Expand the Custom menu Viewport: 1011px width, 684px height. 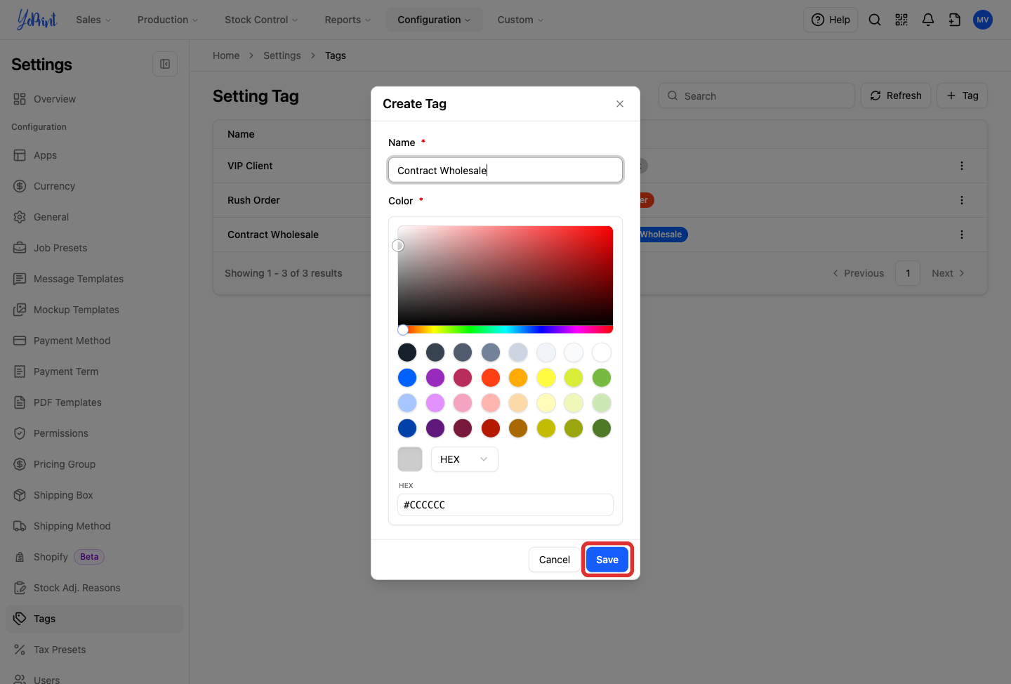(520, 20)
